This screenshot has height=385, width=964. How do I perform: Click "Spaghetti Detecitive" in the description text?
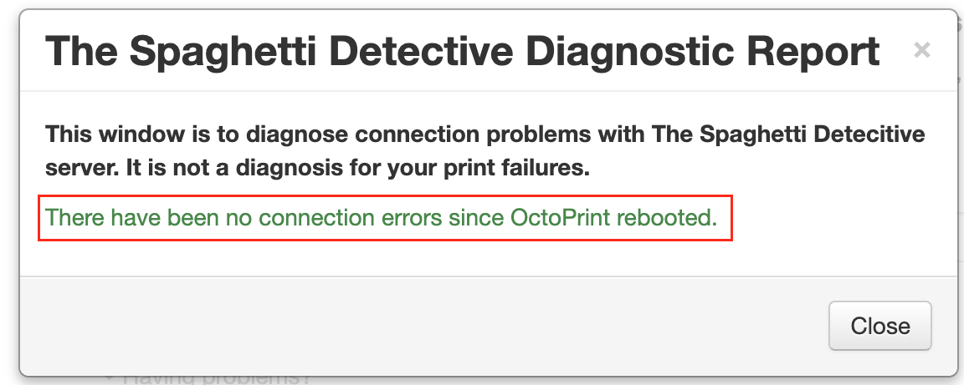(x=810, y=134)
